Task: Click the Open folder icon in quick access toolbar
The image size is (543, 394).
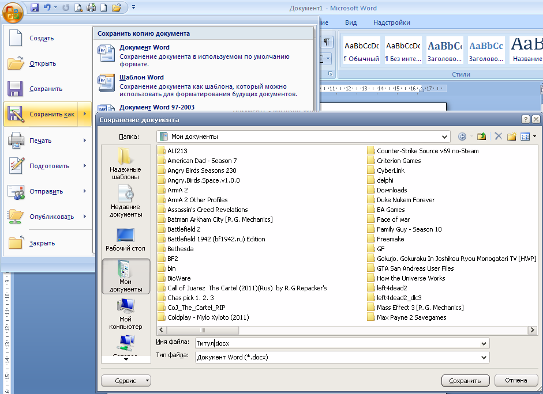Action: pyautogui.click(x=117, y=7)
